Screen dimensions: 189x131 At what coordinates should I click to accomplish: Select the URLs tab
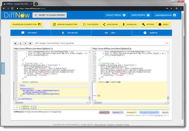click(x=111, y=33)
